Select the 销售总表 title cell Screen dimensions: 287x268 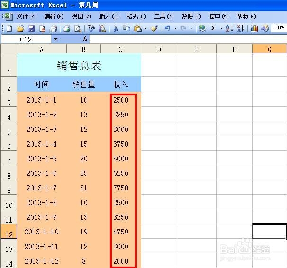79,65
